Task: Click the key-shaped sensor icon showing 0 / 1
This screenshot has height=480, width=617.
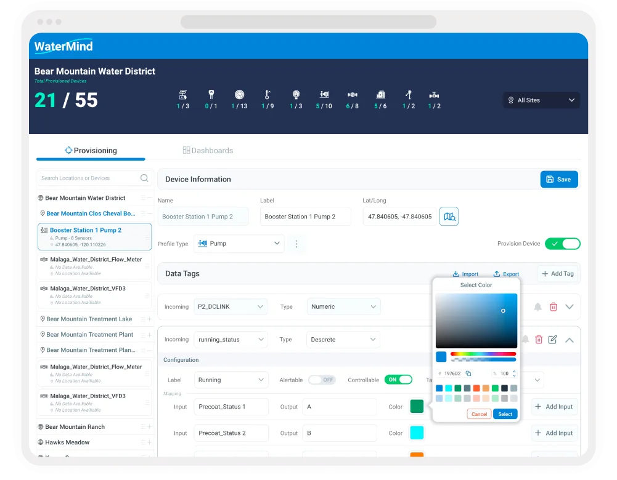Action: tap(211, 95)
